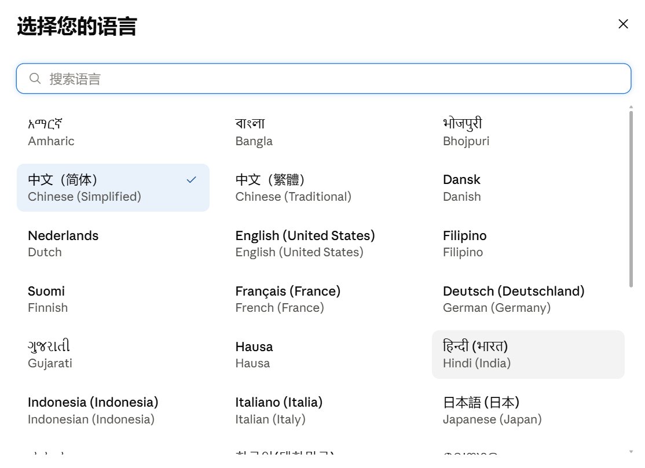Select Suomi (Finnish) language
Viewport: 645px width, 468px height.
[x=113, y=299]
